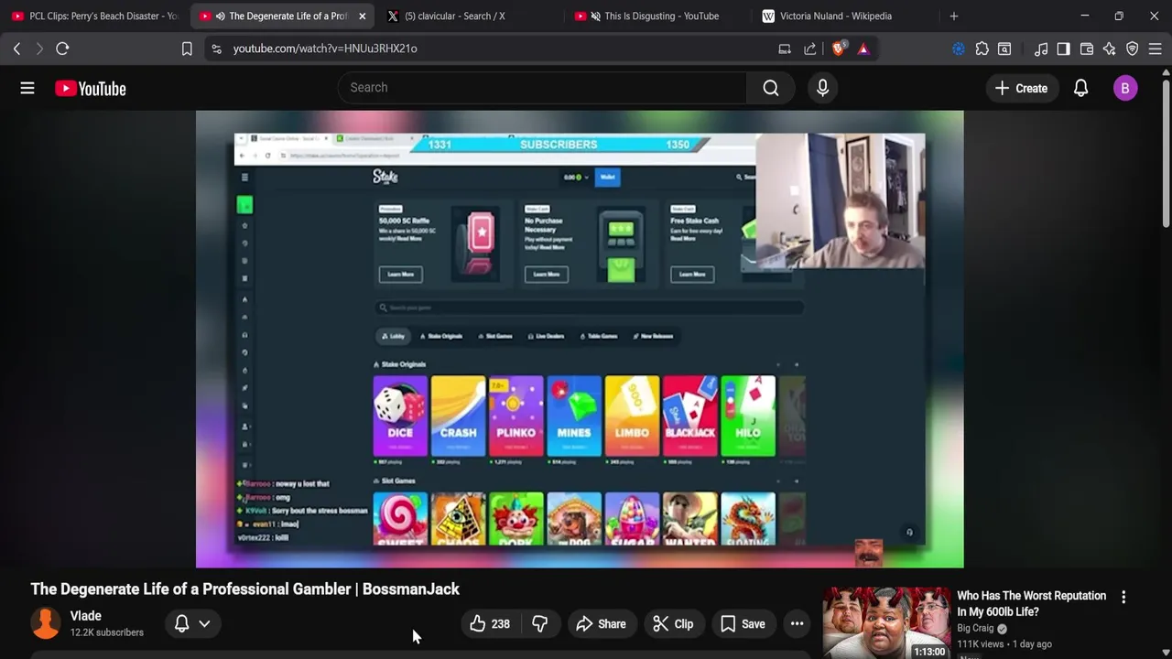Screen dimensions: 1172x659
Task: Switch to Victoria Nuland Wikipedia tab
Action: [842, 16]
